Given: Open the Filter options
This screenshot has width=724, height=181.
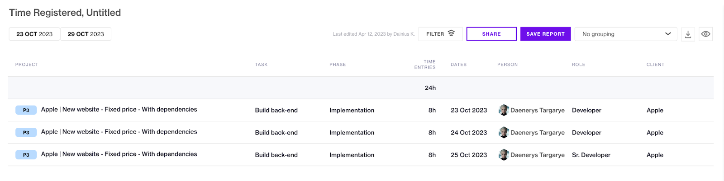Looking at the screenshot, I should pyautogui.click(x=440, y=34).
